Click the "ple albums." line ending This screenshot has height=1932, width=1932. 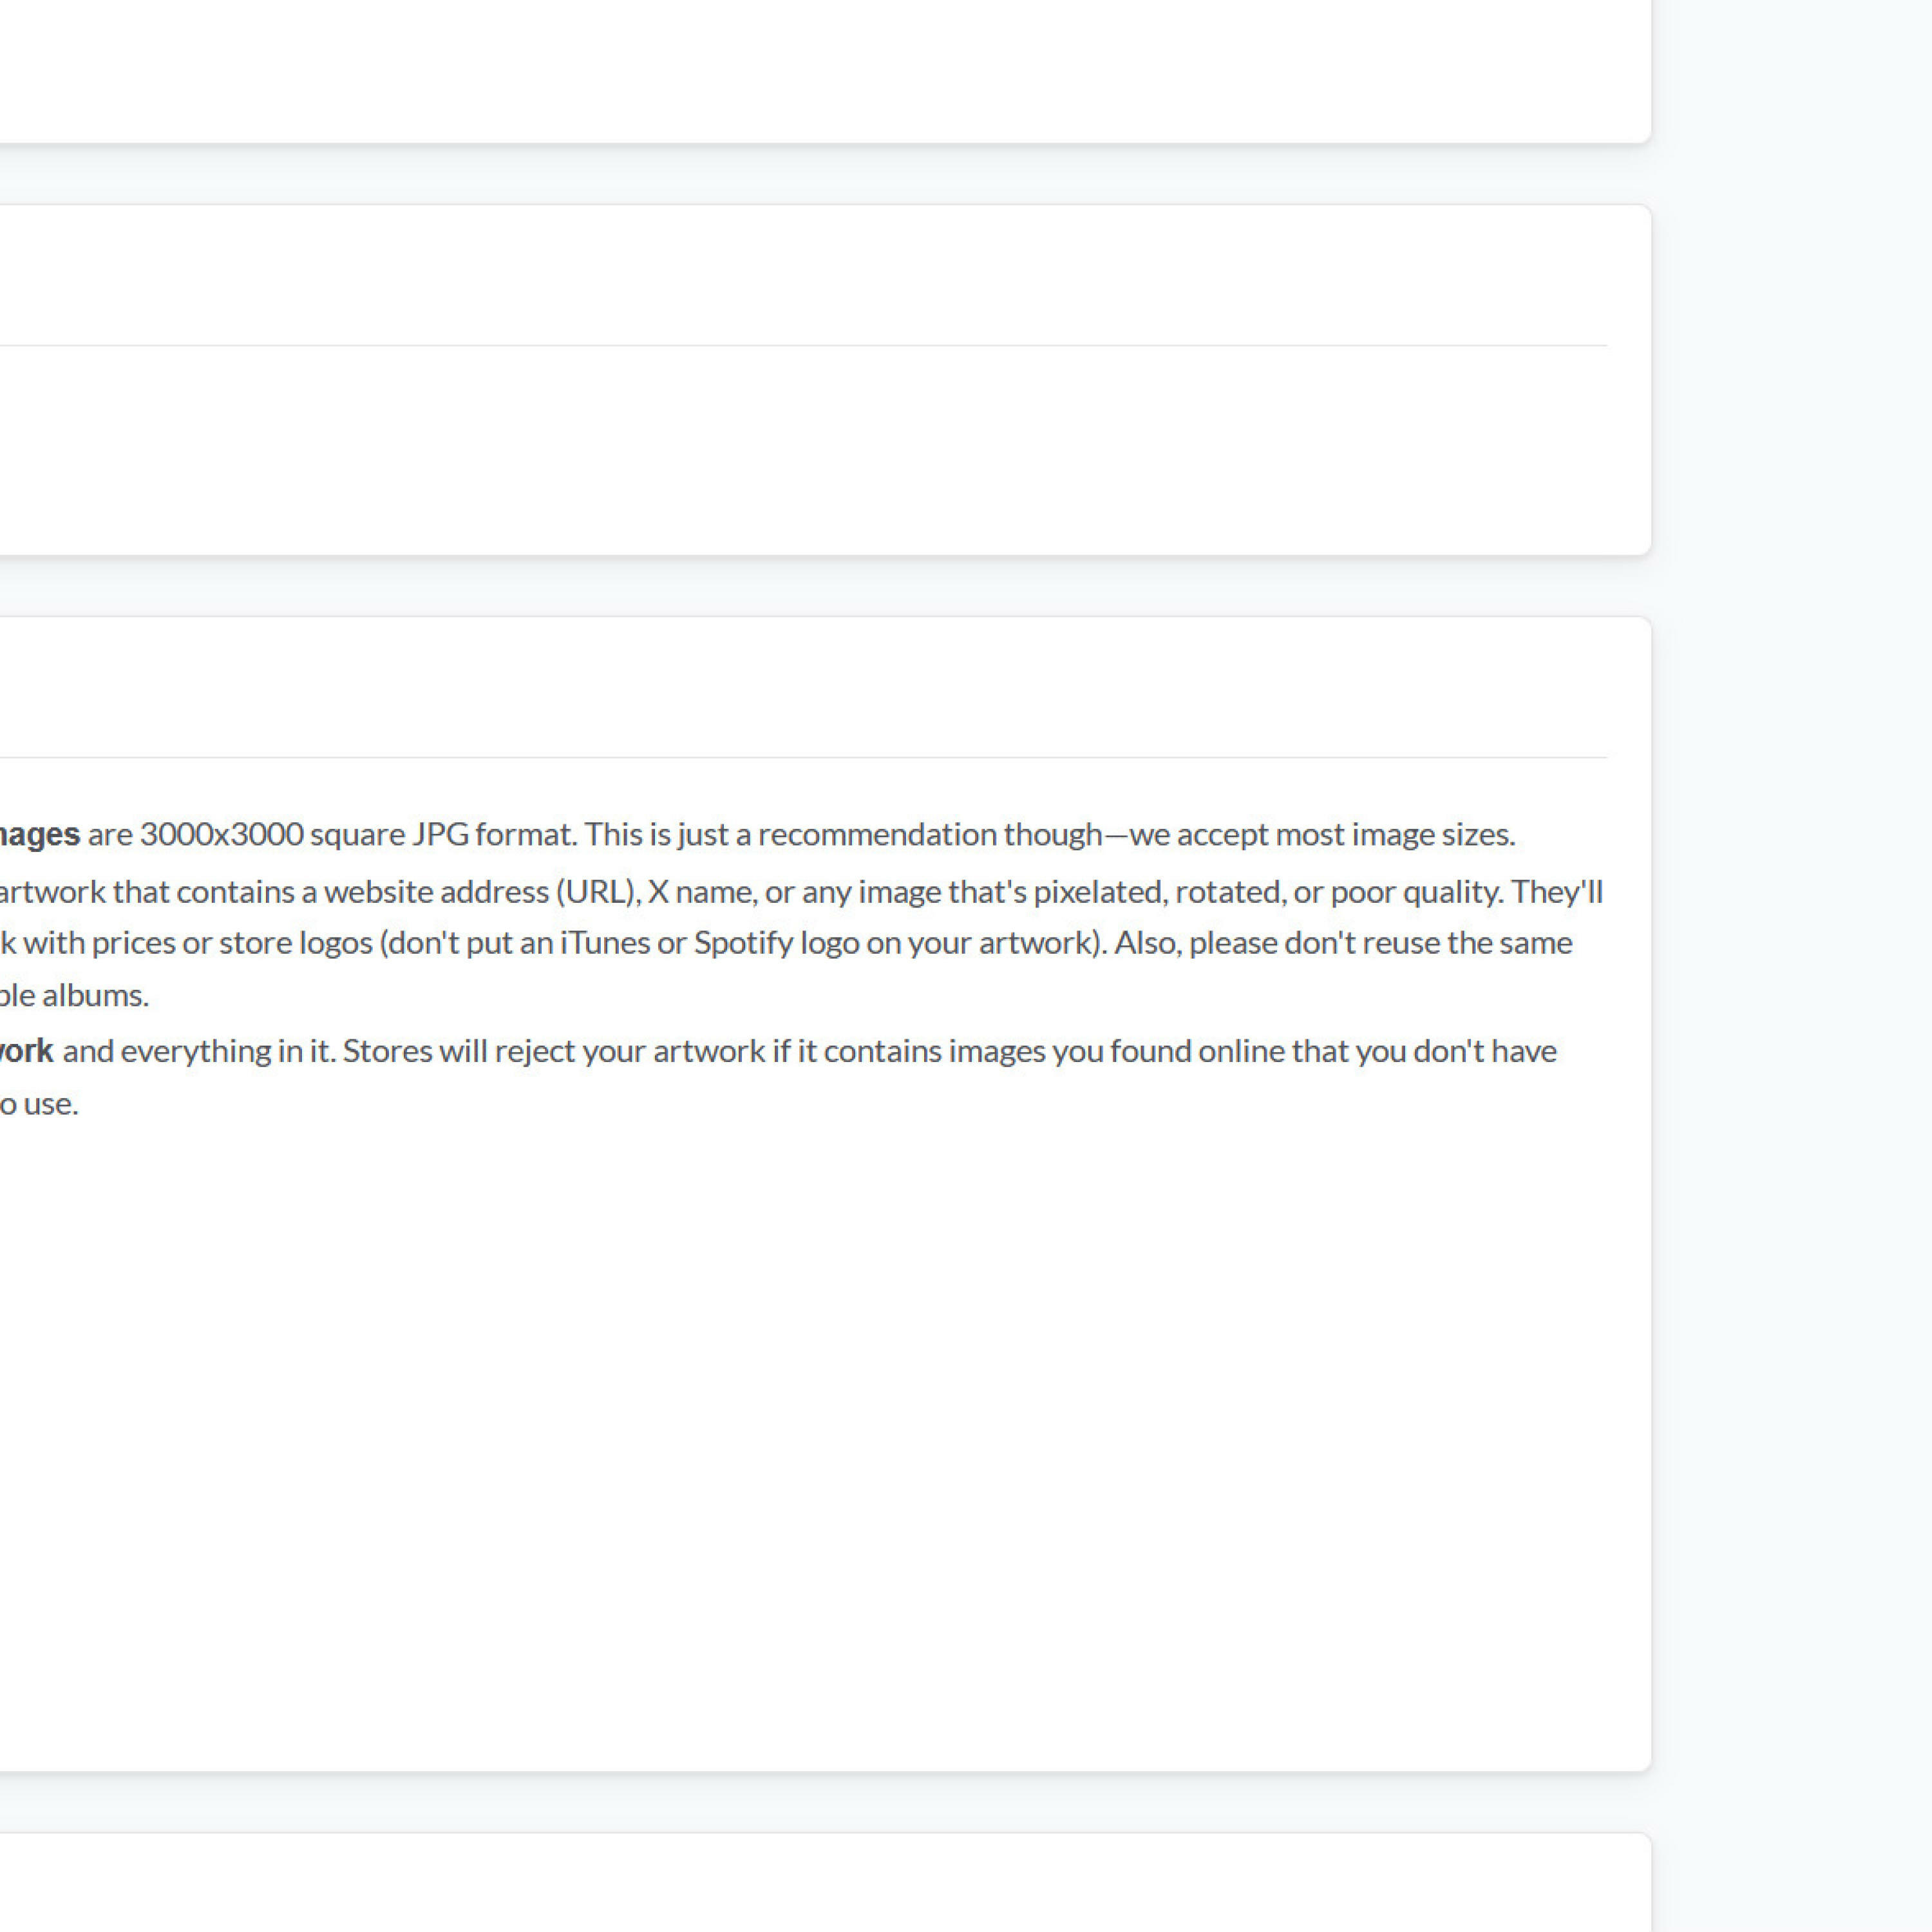click(x=74, y=995)
